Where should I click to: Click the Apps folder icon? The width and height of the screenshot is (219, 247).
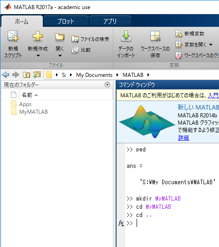pos(14,104)
